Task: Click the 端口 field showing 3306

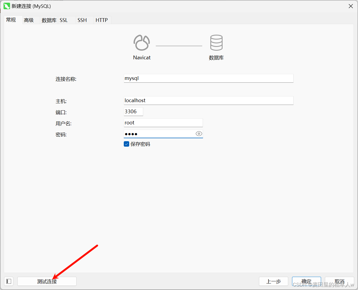Action: pyautogui.click(x=133, y=112)
